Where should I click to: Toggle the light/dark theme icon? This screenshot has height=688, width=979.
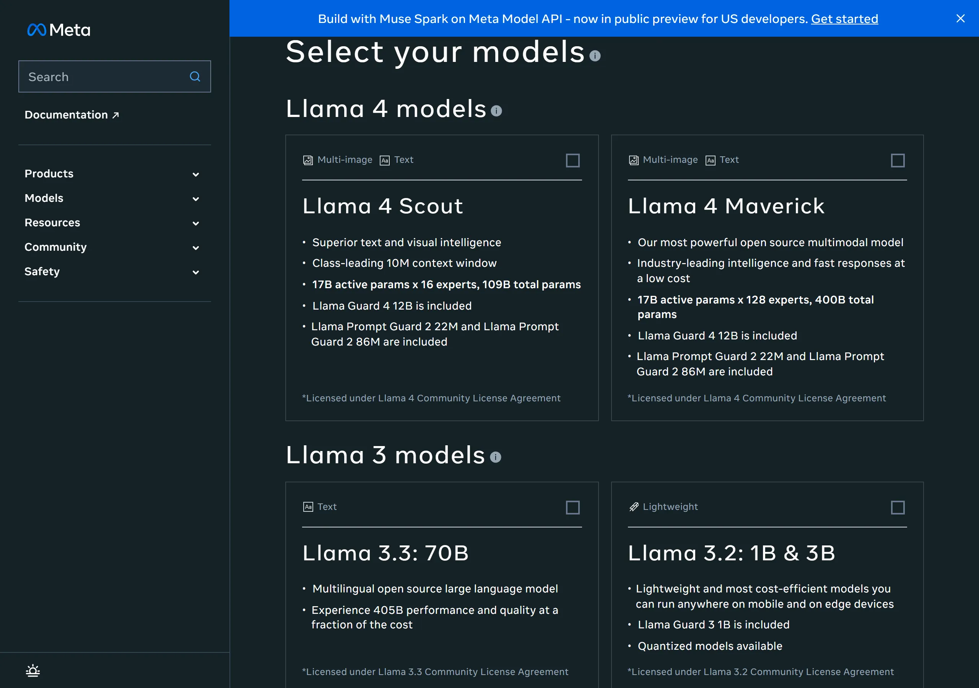33,670
